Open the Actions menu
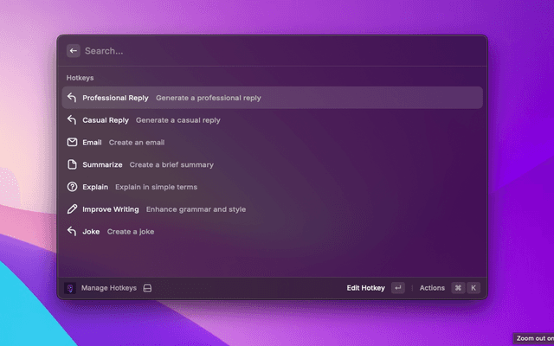The height and width of the screenshot is (346, 554). coord(432,288)
